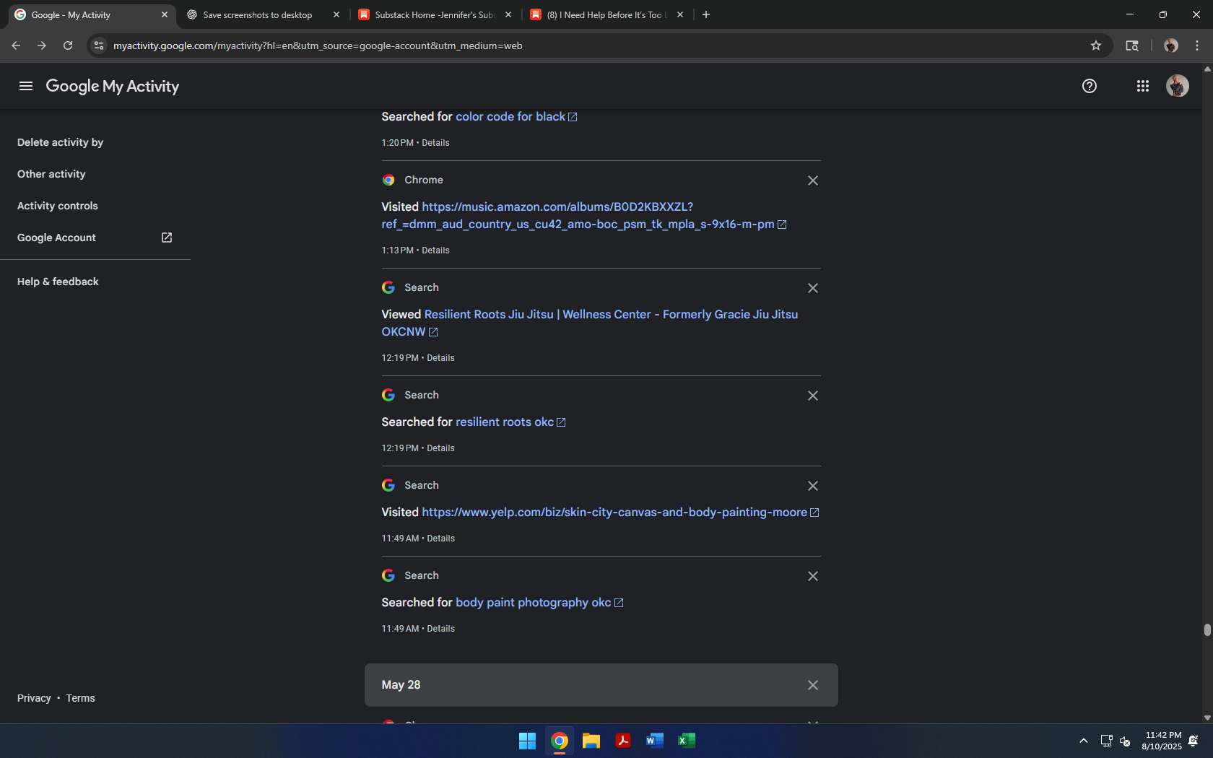Delete the Chrome music.amazon.com activity item
This screenshot has height=758, width=1213.
(x=813, y=180)
